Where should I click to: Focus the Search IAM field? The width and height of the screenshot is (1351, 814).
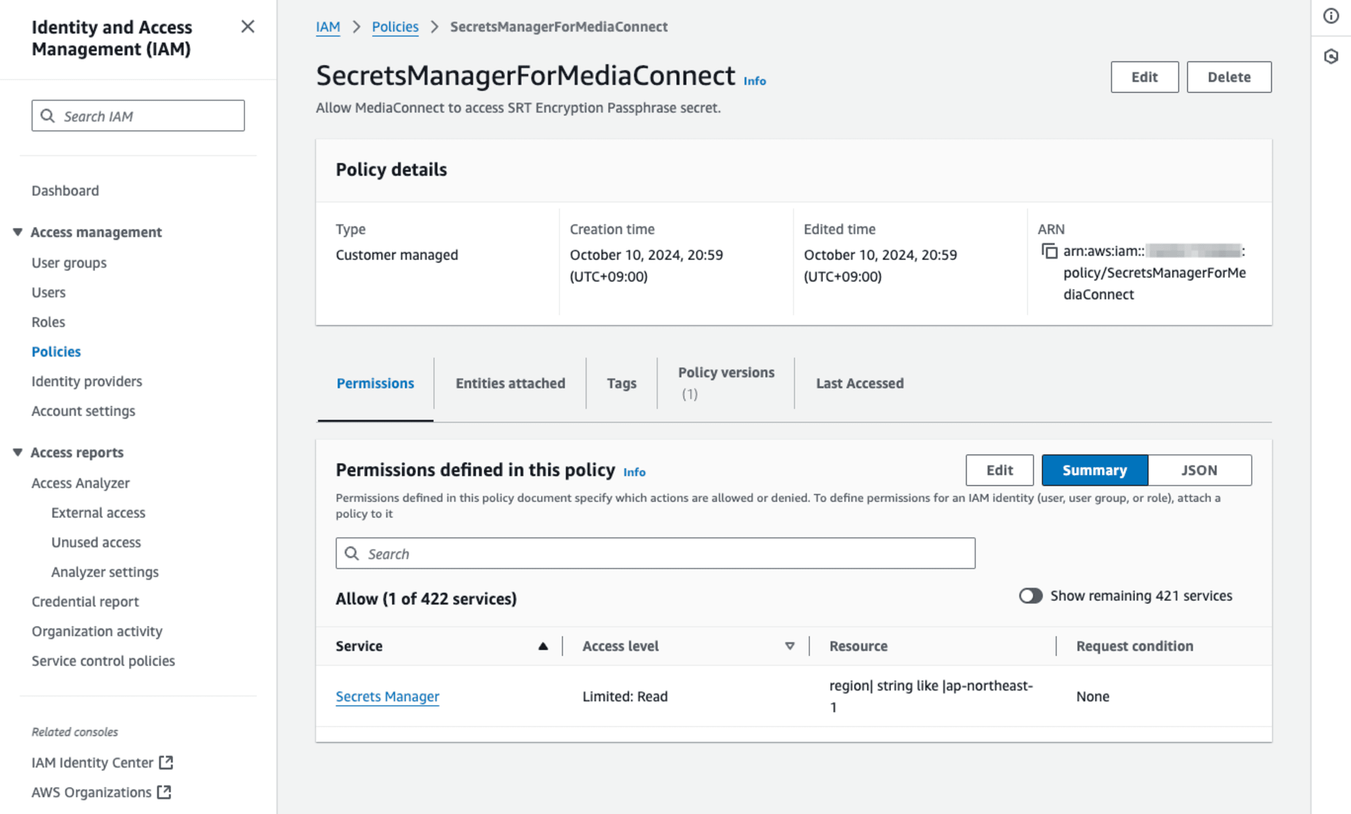(x=138, y=116)
